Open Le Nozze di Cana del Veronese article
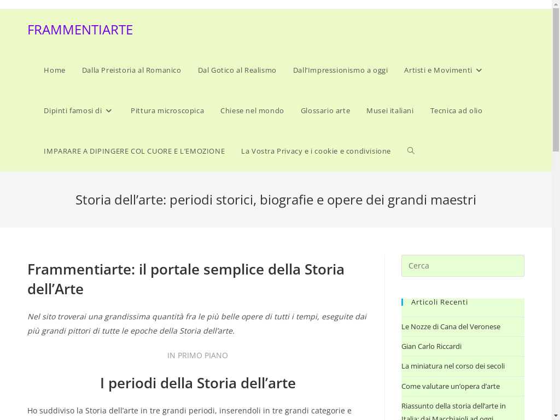Viewport: 560px width, 420px height. pos(451,327)
